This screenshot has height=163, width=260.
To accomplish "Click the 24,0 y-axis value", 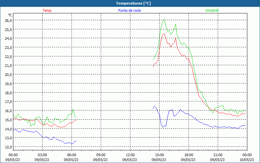I will pyautogui.click(x=8, y=38).
